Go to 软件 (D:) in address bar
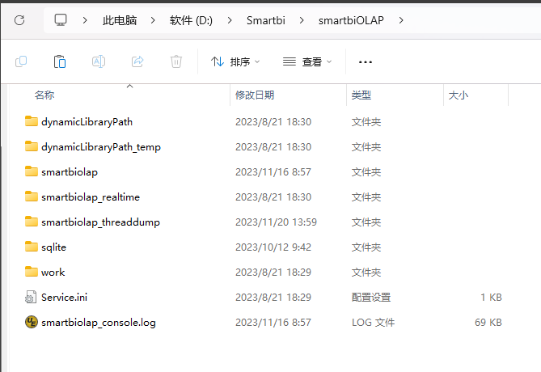Image resolution: width=541 pixels, height=372 pixels. click(x=191, y=20)
